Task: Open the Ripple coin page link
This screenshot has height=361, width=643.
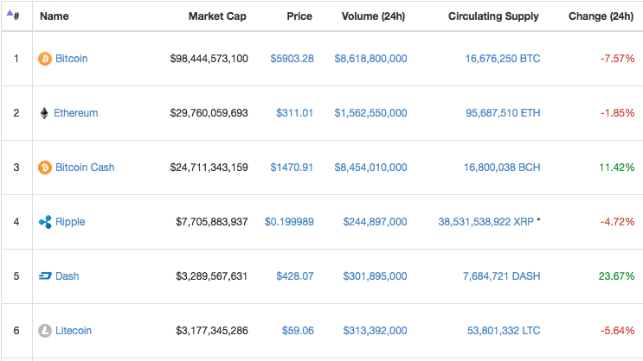Action: [x=70, y=222]
